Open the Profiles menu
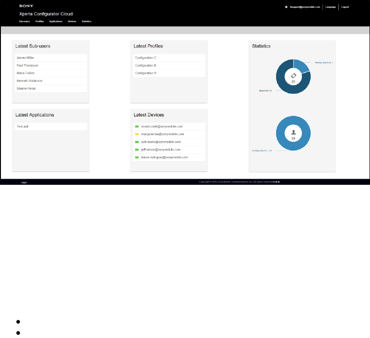 coord(39,21)
